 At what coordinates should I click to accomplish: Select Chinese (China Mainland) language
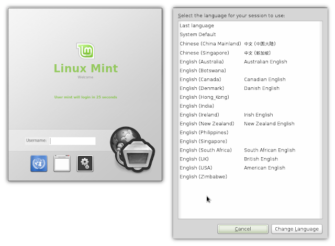pyautogui.click(x=210, y=44)
